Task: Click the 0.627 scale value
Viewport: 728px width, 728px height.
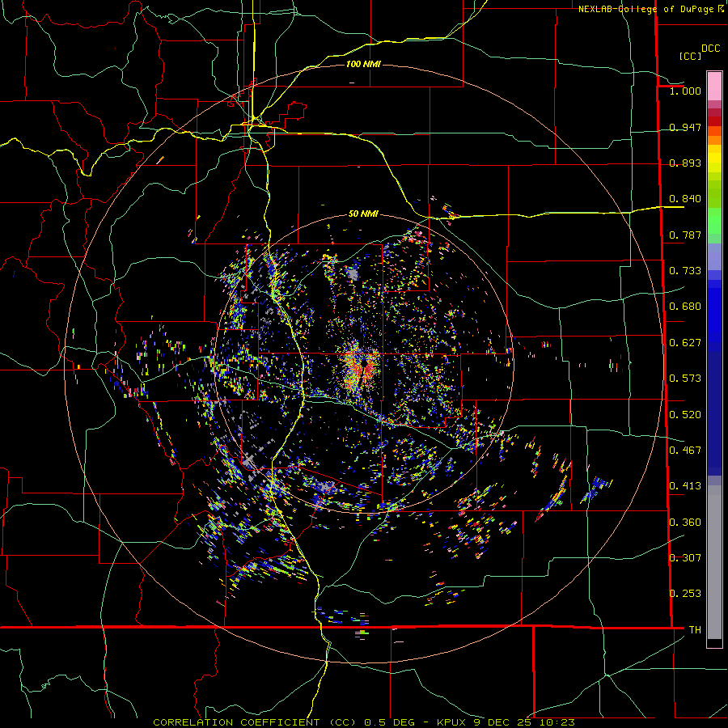Action: pyautogui.click(x=685, y=343)
